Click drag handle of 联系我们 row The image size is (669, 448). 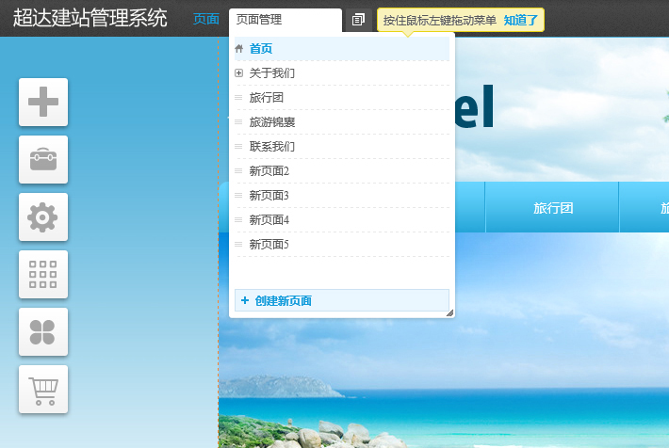point(238,147)
